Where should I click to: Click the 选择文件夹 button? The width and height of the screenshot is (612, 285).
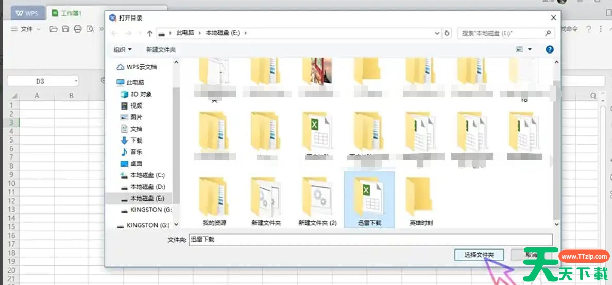[479, 255]
